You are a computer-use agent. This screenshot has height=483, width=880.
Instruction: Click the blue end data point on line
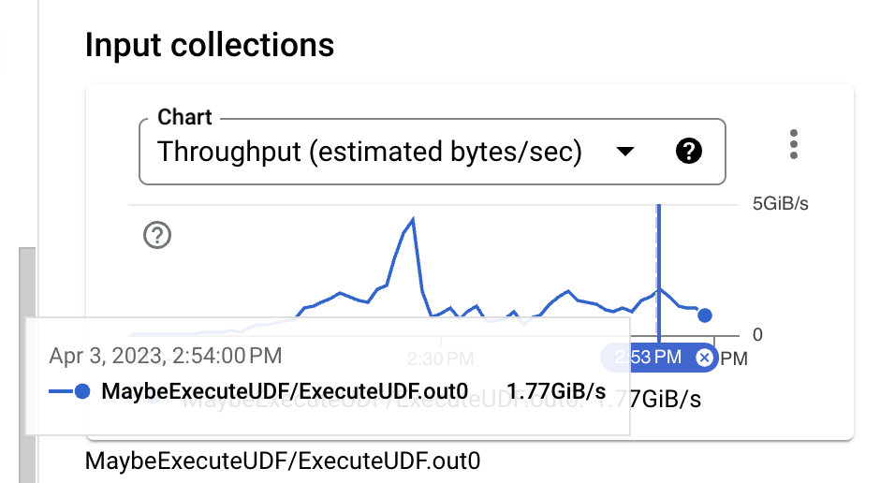tap(705, 316)
